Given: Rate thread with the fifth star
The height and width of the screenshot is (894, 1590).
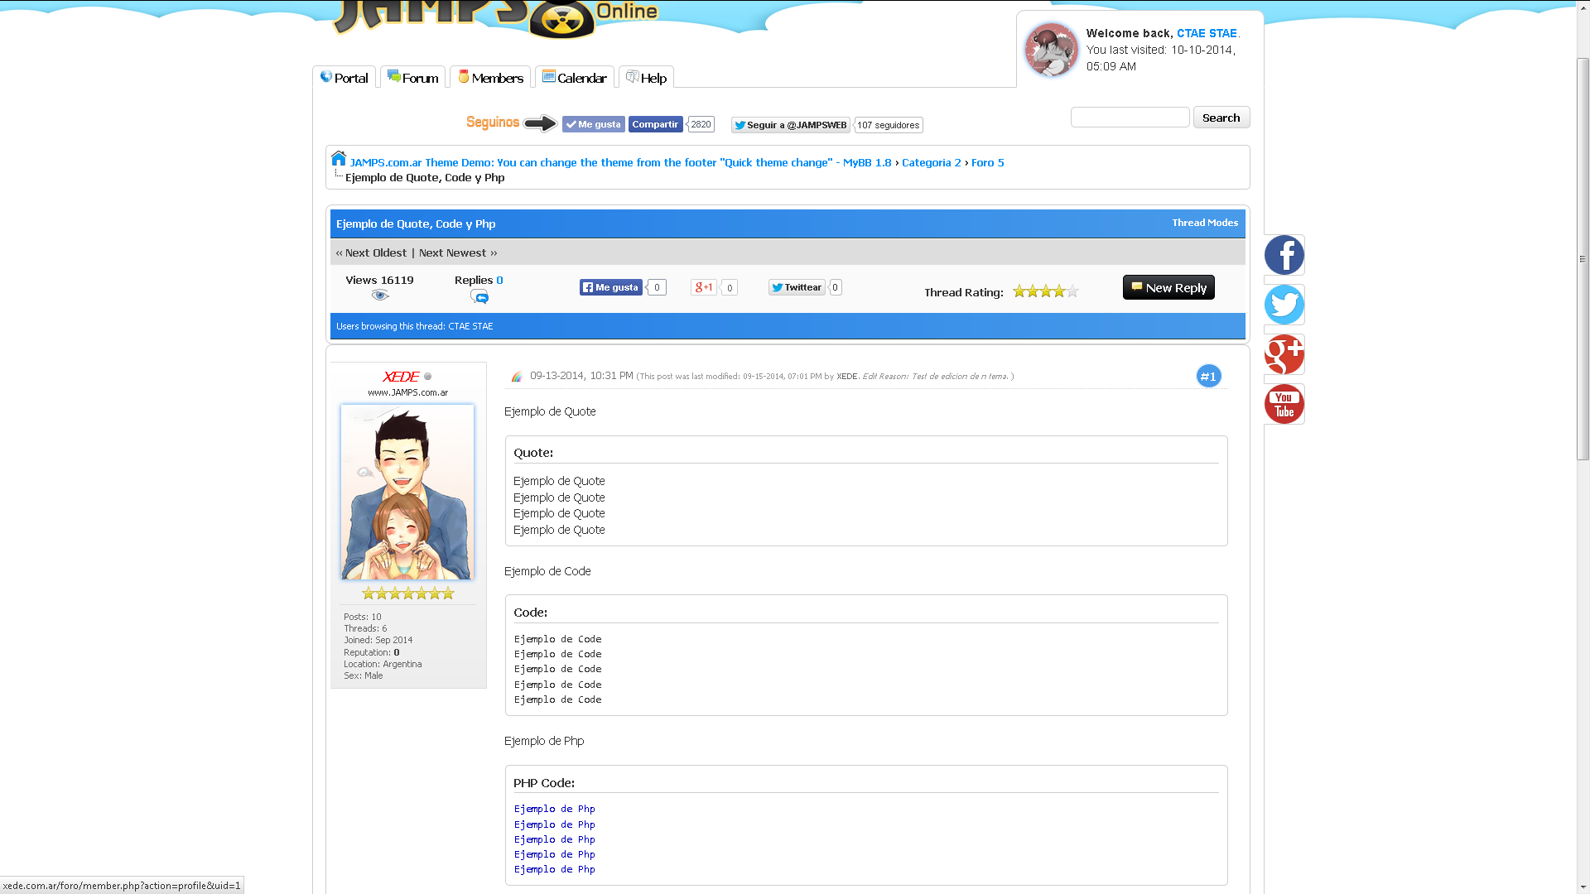Looking at the screenshot, I should tap(1072, 291).
